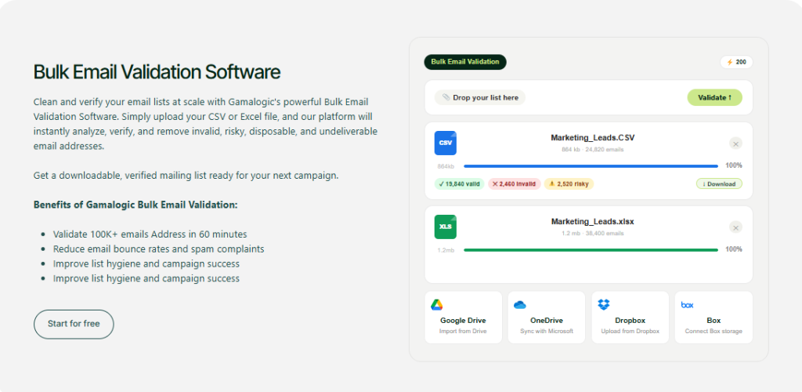Click the blue CSV upload progress bar
802x392 pixels.
[x=591, y=165]
